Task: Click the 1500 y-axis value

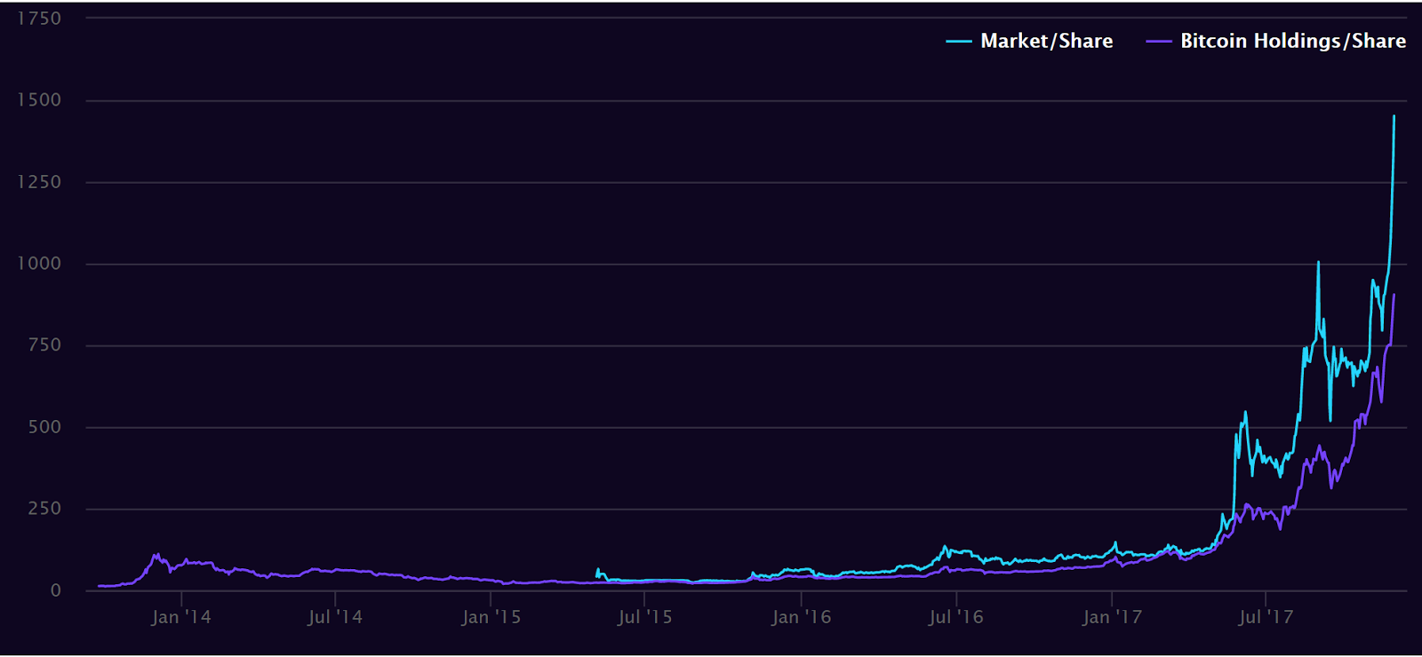Action: tap(39, 100)
